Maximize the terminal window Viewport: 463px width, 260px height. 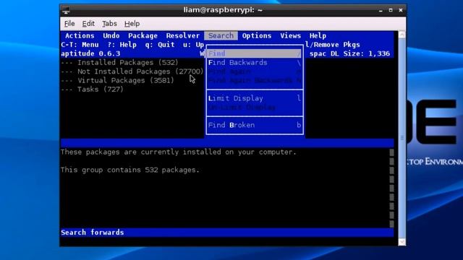[x=391, y=10]
